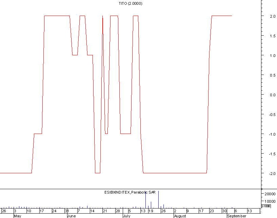Click the 20000 volume axis label
The image size is (277, 218).
270,194
